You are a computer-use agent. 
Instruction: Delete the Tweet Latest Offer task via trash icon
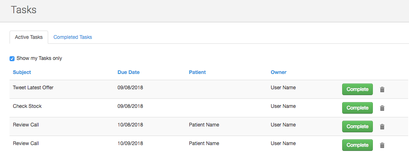[382, 90]
